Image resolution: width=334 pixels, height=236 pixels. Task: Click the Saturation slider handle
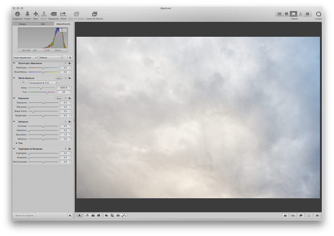[x=43, y=135]
